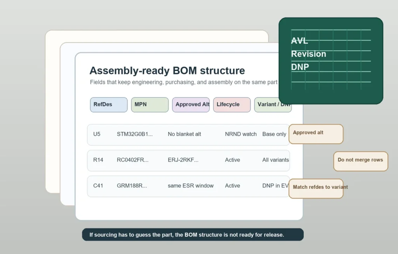
Task: Click the ERJ-2RKF... alternate part
Action: click(x=183, y=160)
